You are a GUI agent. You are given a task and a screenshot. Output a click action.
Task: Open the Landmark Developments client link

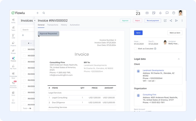pos(153,70)
